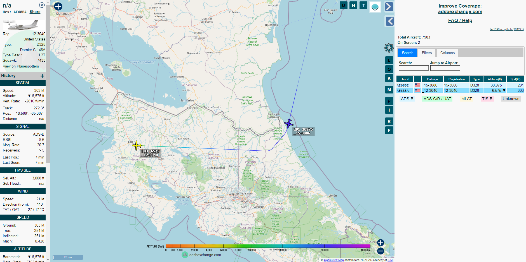Click ADS-C/R / UAT legend label
This screenshot has width=526, height=262.
pyautogui.click(x=437, y=99)
